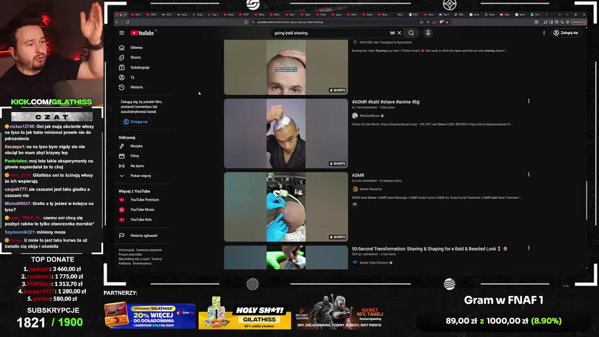This screenshot has height=337, width=599.
Task: Open YouTube settings three-dot menu near login
Action: (x=544, y=33)
